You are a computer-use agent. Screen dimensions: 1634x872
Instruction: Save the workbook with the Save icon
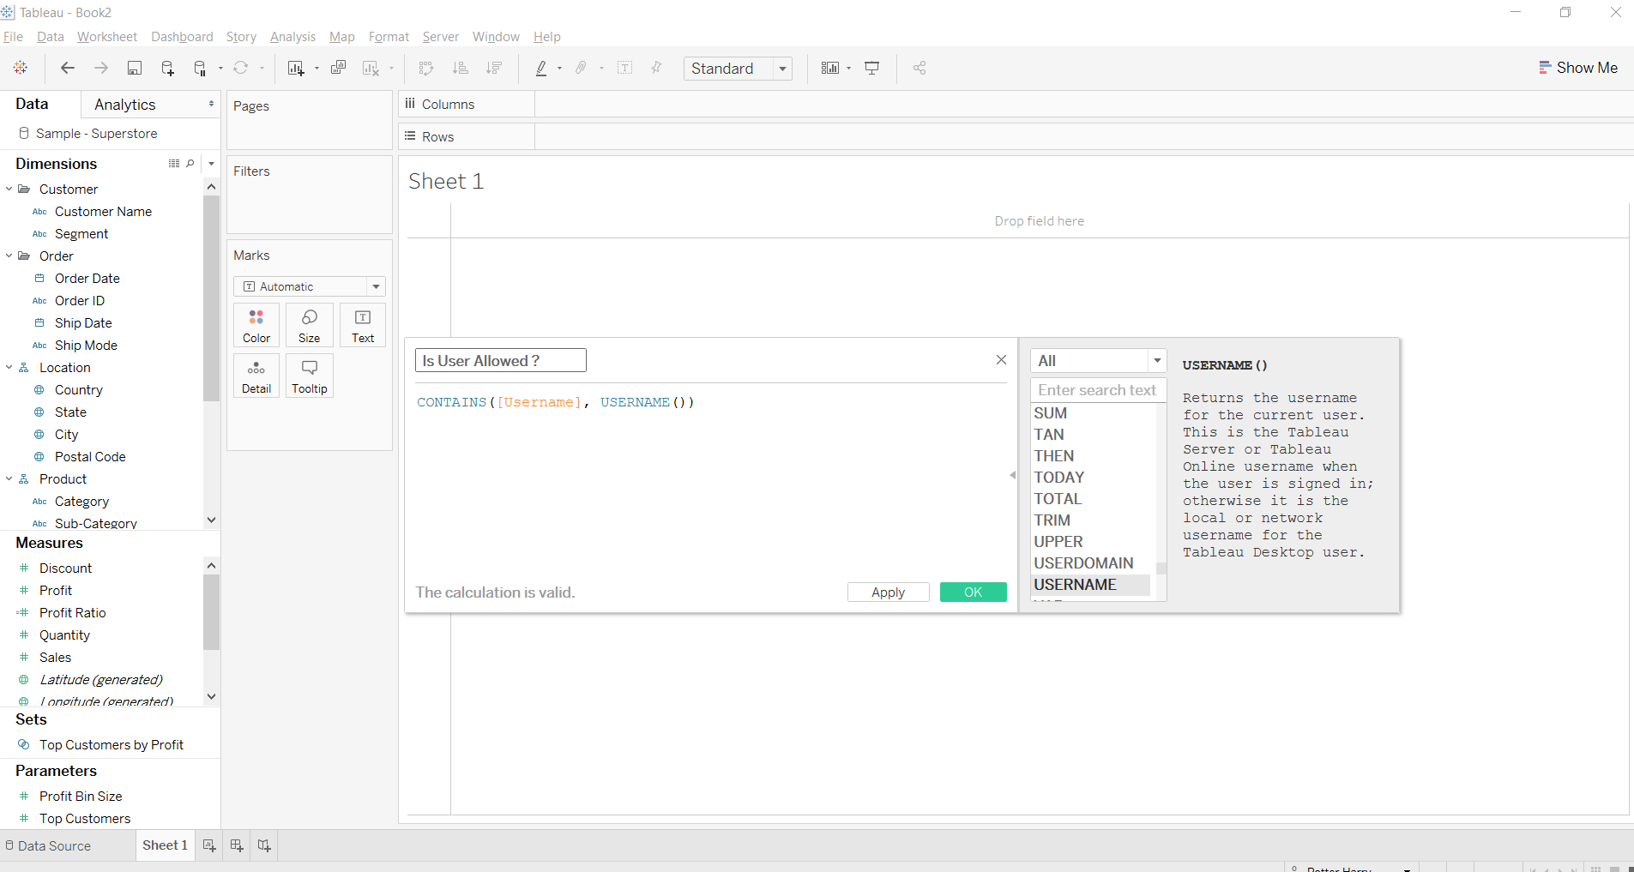coord(135,68)
